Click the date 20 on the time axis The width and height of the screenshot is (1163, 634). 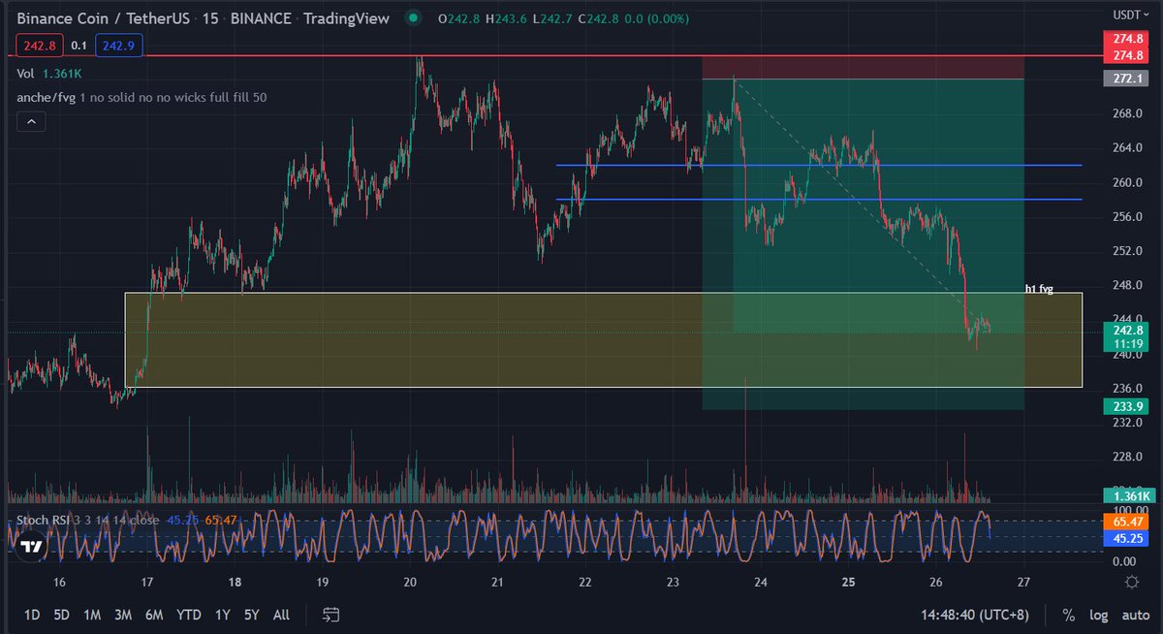pos(410,583)
